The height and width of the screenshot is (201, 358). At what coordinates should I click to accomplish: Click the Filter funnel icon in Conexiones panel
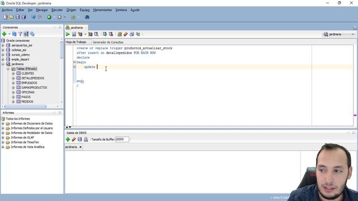pos(20,34)
